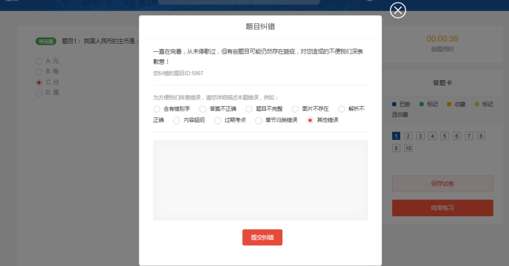
Task: Click the 答题卡 heading
Action: 442,83
